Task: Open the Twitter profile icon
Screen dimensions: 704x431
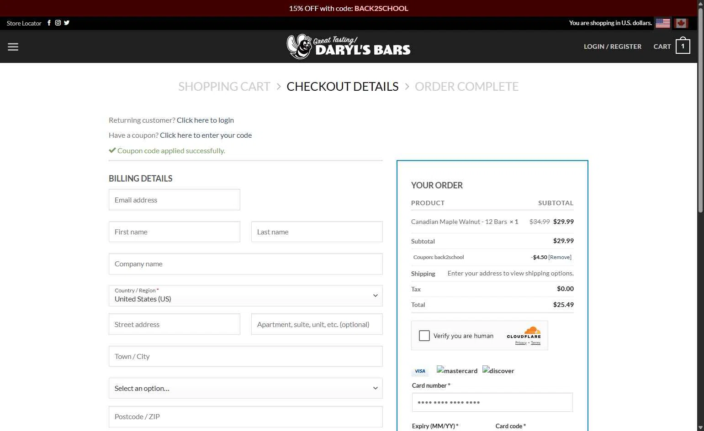Action: click(x=67, y=23)
